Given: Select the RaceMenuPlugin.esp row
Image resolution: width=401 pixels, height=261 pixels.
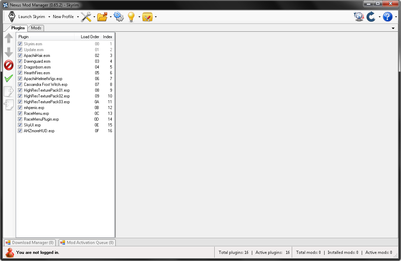Looking at the screenshot, I should pos(65,119).
